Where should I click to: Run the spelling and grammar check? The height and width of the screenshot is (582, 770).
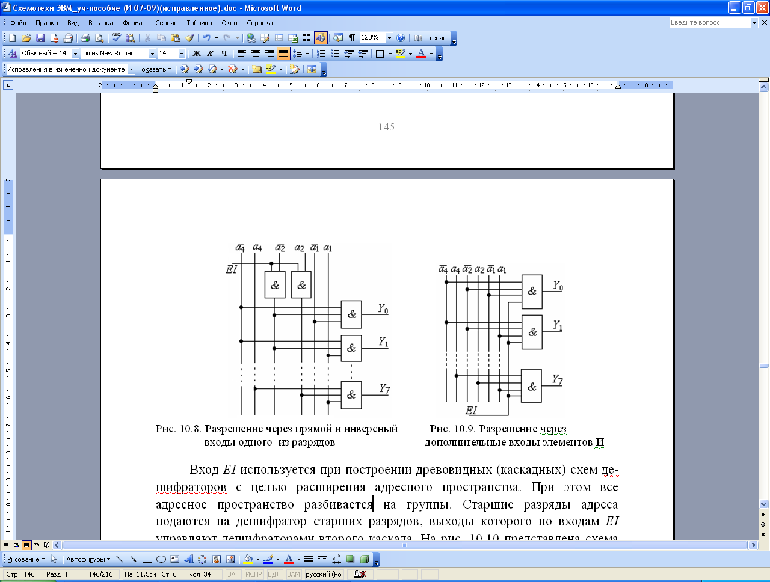tap(116, 38)
